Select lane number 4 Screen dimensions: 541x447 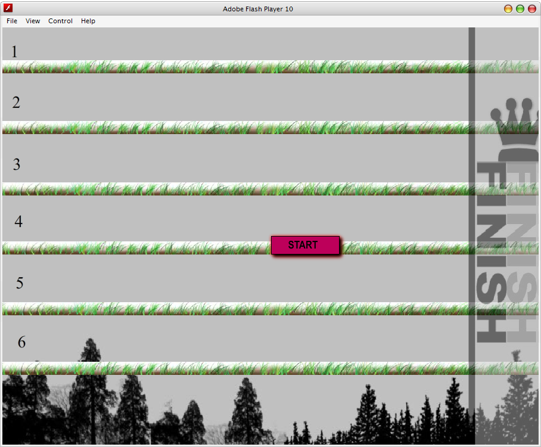click(18, 221)
